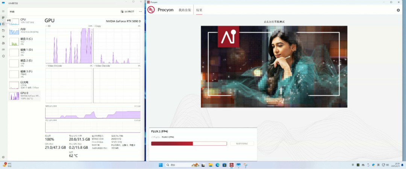This screenshot has height=169, width=406.
Task: Click the AI benchmark preview image
Action: point(274,67)
